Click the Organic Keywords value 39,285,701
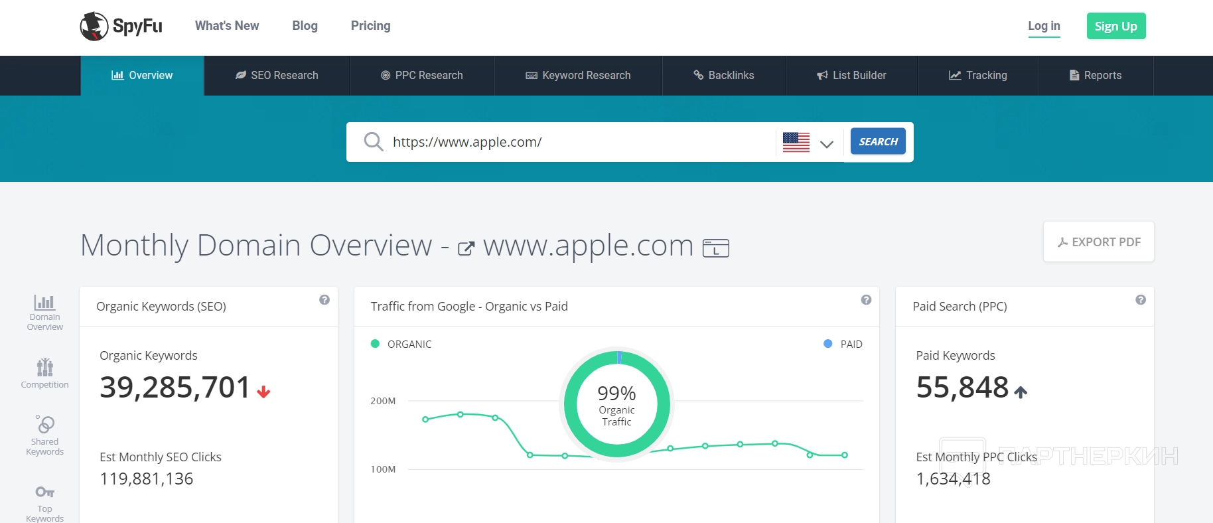1213x523 pixels. click(175, 388)
